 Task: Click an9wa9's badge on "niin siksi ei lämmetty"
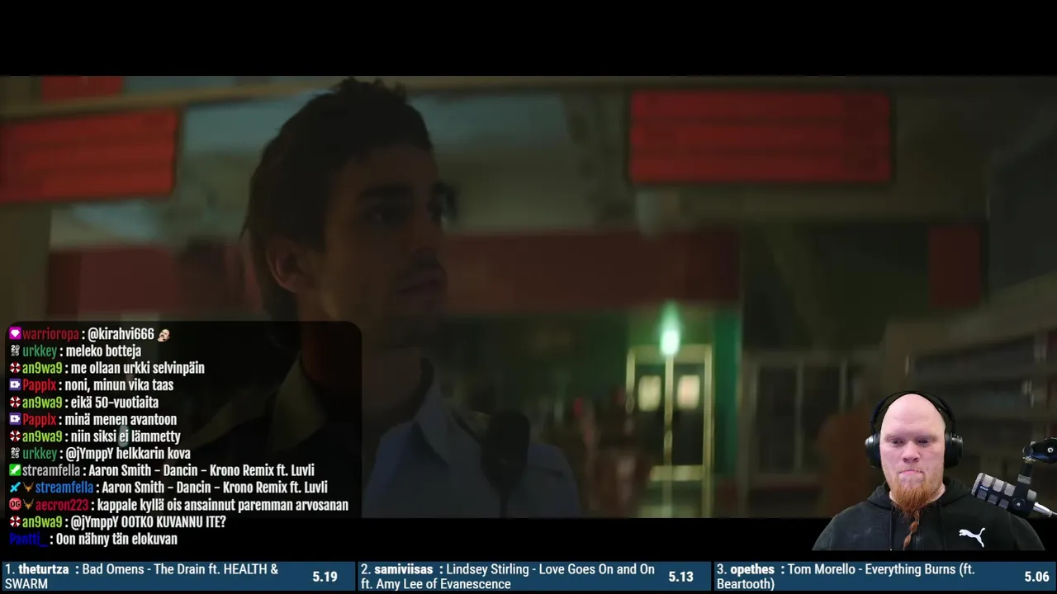point(15,436)
